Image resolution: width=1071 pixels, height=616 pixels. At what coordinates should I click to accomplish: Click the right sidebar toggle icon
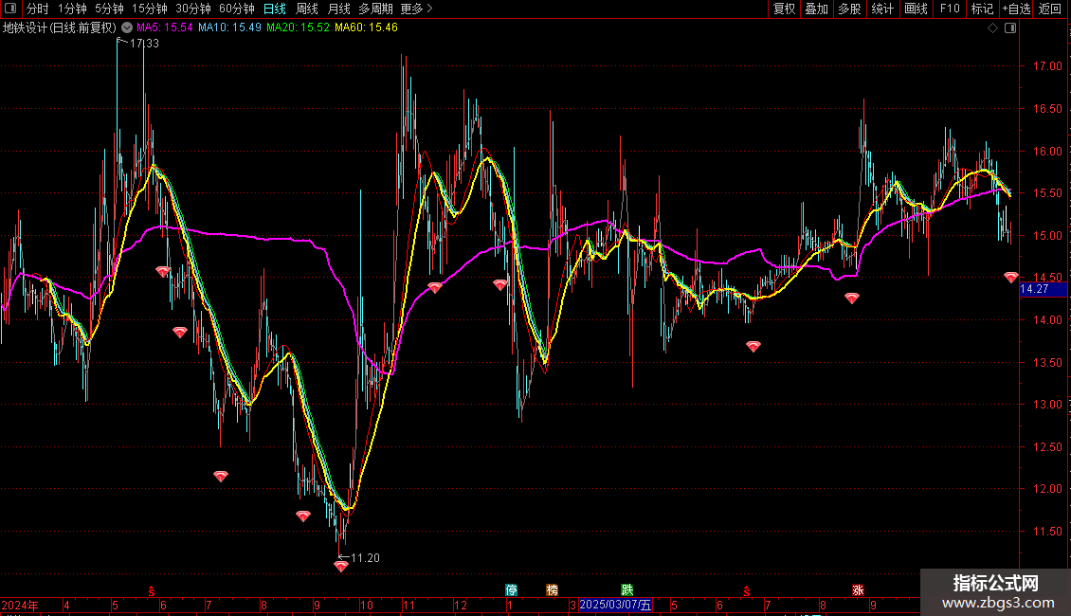1010,28
